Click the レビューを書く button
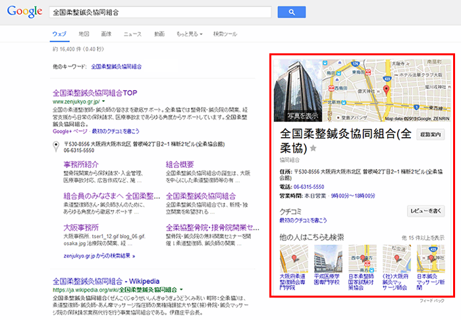461x320 pixels. 426,211
